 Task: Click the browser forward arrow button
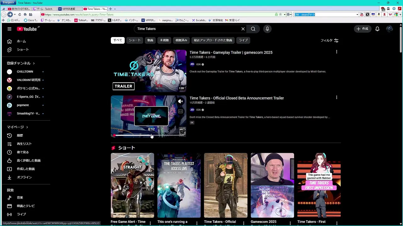(10, 14)
